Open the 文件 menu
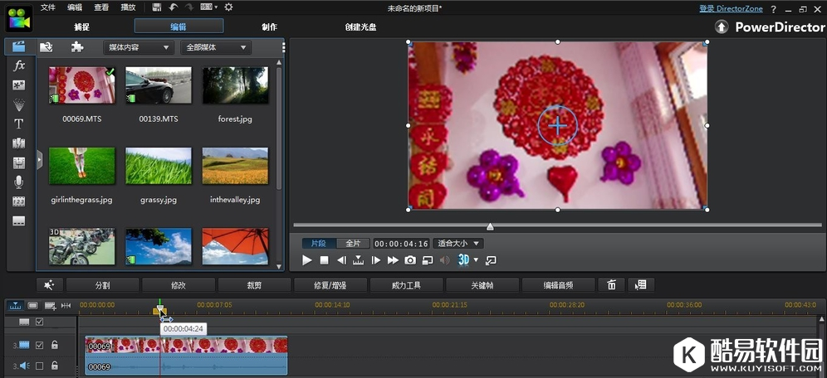The height and width of the screenshot is (378, 827). pos(48,7)
